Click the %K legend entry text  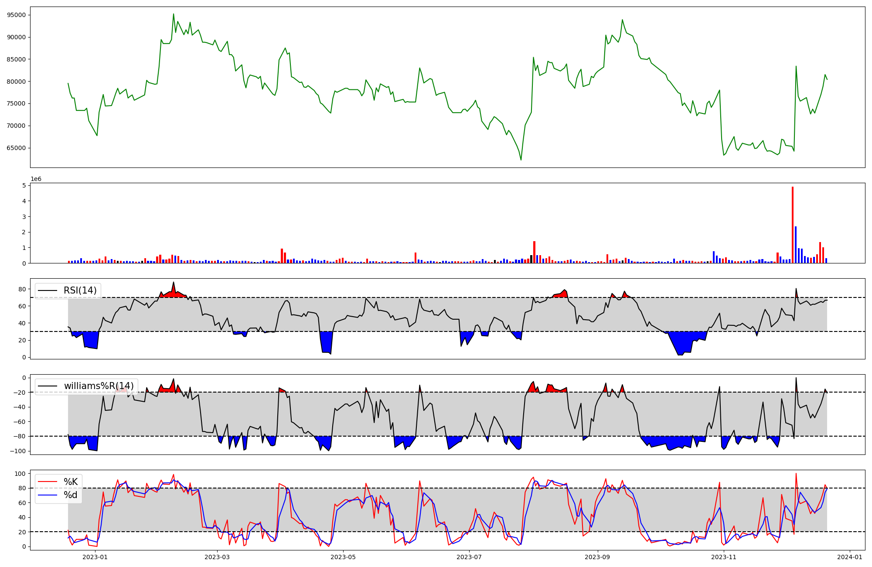71,482
